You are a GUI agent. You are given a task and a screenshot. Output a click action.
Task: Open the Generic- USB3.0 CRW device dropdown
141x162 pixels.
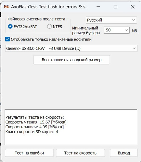pos(71,48)
